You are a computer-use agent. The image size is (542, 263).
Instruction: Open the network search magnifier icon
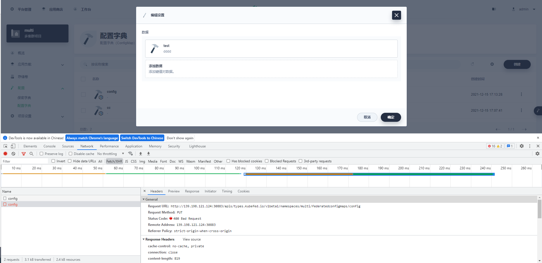(32, 154)
